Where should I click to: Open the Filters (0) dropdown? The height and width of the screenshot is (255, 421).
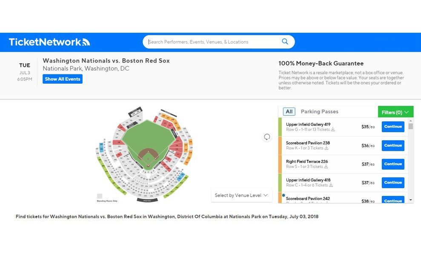click(x=395, y=112)
